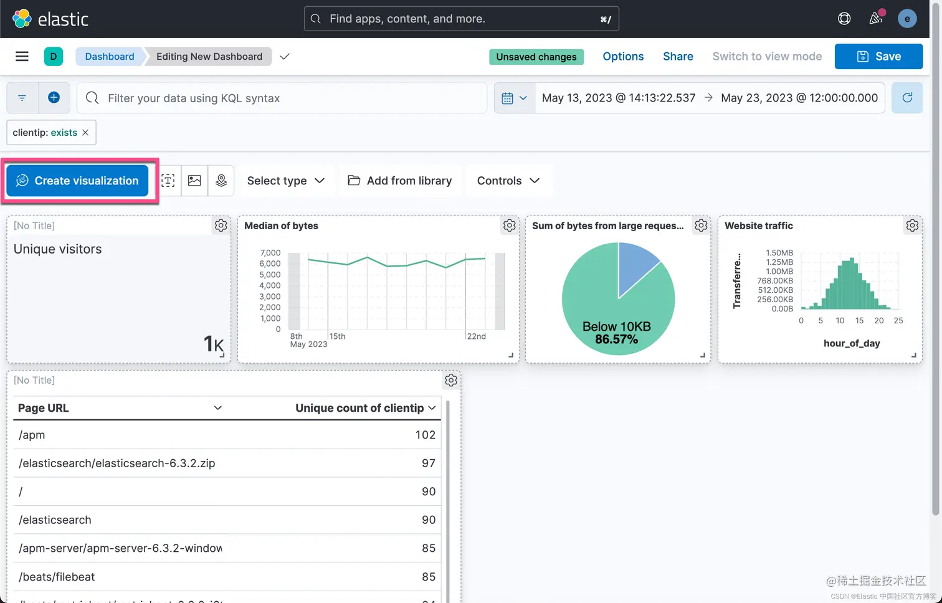Viewport: 942px width, 603px height.
Task: Add a text panel using the text icon
Action: pos(168,181)
